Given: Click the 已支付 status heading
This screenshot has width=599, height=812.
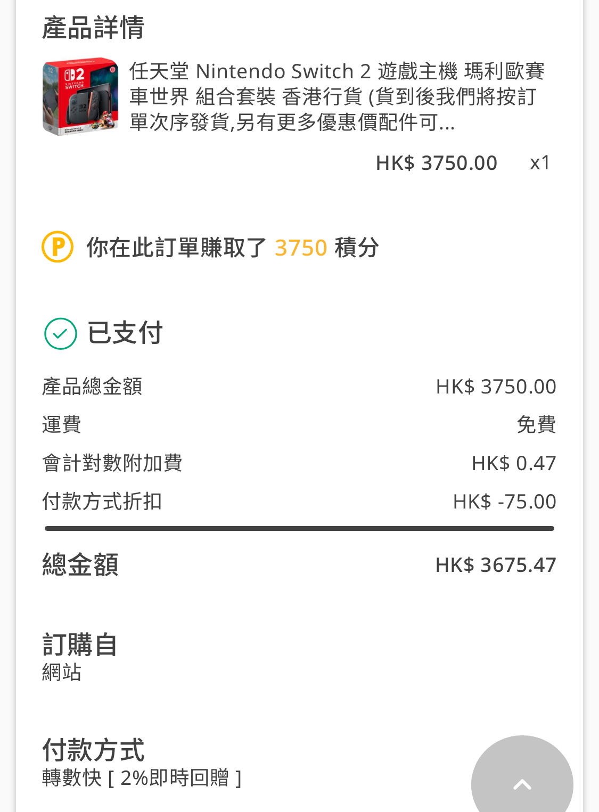Looking at the screenshot, I should click(x=125, y=333).
